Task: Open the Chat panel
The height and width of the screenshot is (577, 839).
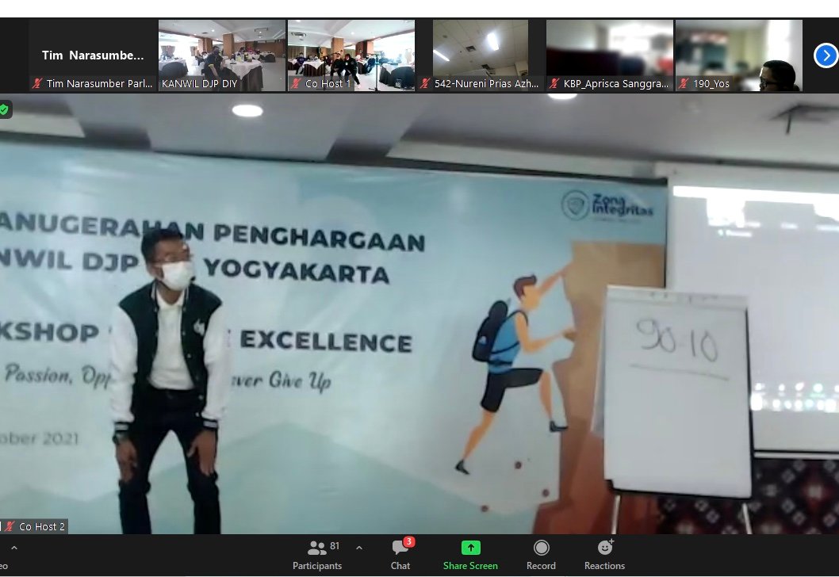Action: click(x=400, y=554)
